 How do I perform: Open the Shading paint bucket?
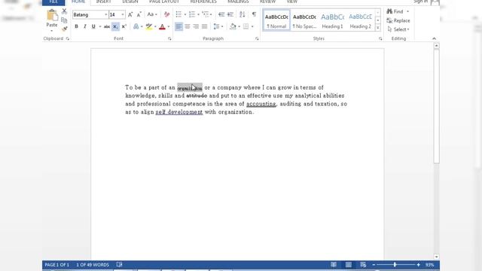coord(233,27)
